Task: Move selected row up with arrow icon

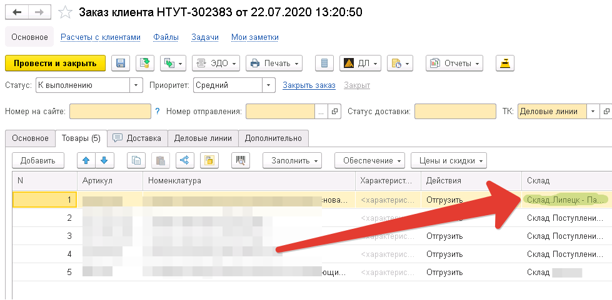Action: tap(86, 160)
